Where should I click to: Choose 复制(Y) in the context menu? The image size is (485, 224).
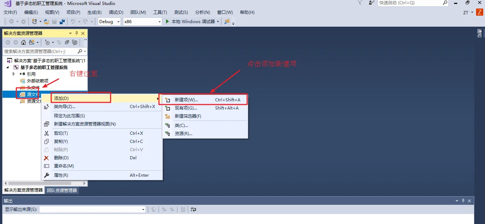coord(102,142)
